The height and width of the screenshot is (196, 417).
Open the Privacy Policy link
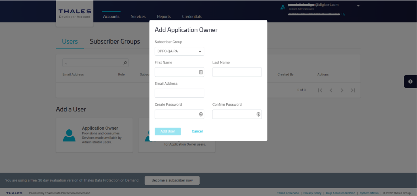tap(312, 193)
